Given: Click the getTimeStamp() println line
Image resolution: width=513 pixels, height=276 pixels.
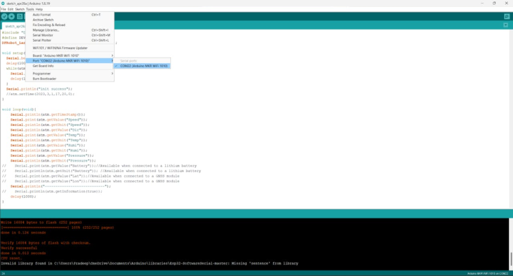Looking at the screenshot, I should [x=48, y=114].
